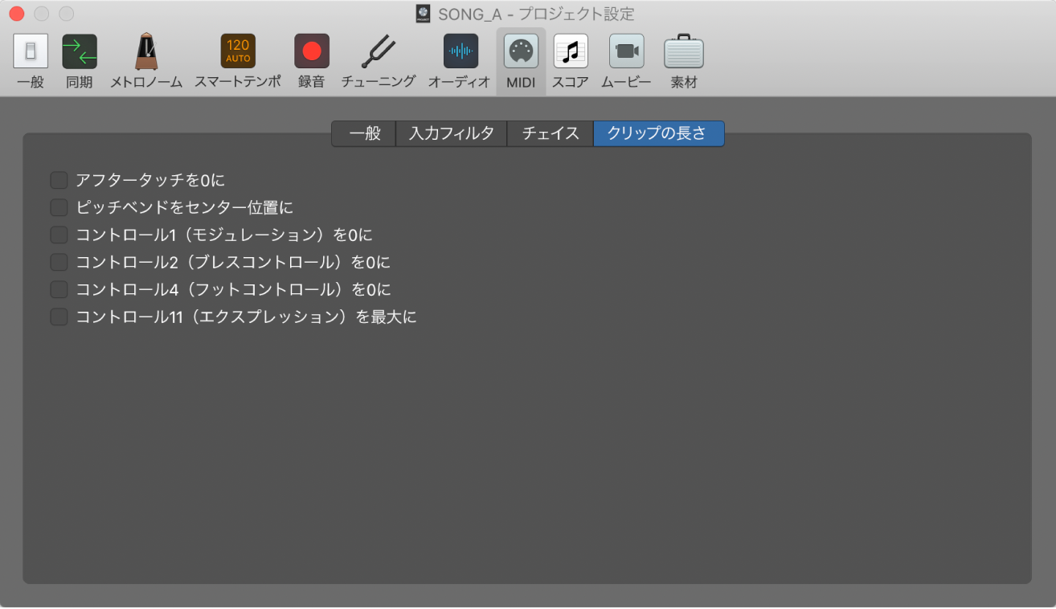Enable コントロール1（モジュレーション）を0に checkbox
The height and width of the screenshot is (609, 1056).
click(x=58, y=235)
